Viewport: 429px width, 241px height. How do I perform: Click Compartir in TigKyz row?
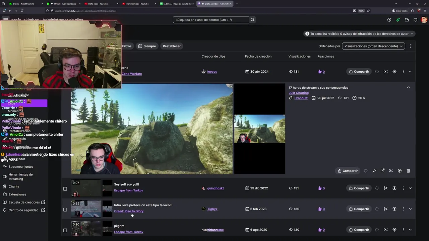click(359, 209)
